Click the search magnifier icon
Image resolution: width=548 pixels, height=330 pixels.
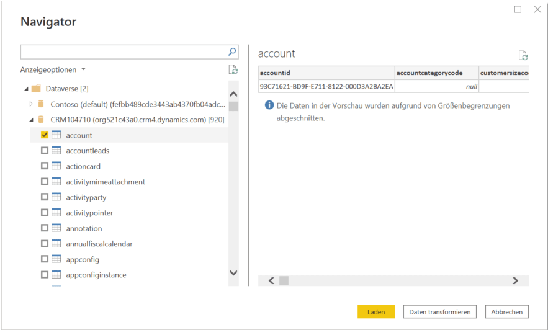click(232, 52)
